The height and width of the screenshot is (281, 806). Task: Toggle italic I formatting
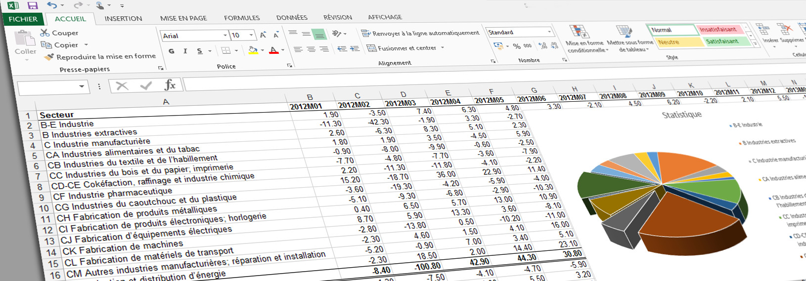185,51
